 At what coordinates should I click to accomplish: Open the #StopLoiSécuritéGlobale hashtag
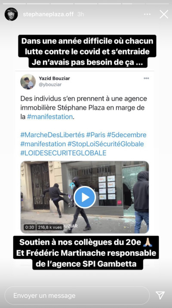(x=106, y=144)
